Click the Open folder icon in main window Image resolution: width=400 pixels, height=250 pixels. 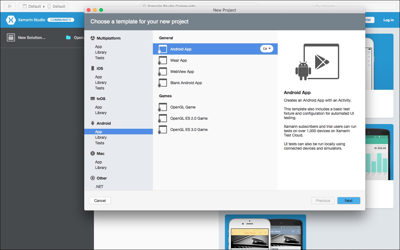click(68, 37)
